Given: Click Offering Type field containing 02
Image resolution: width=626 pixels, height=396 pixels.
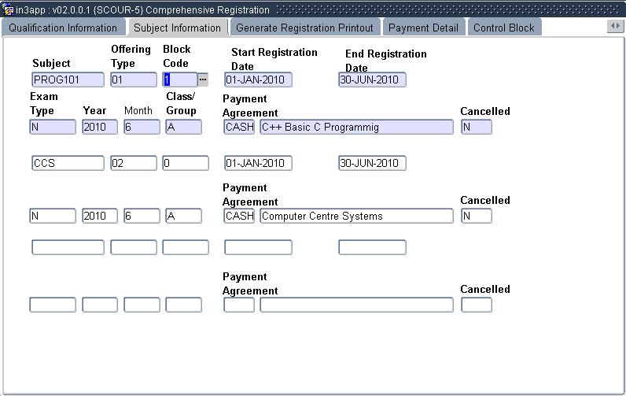Looking at the screenshot, I should click(134, 163).
